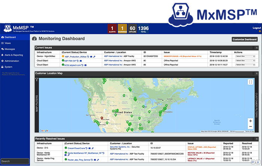Screen dimensions: 262x166
Task: Expand the Customer Filters side panel
Action: (x=257, y=105)
